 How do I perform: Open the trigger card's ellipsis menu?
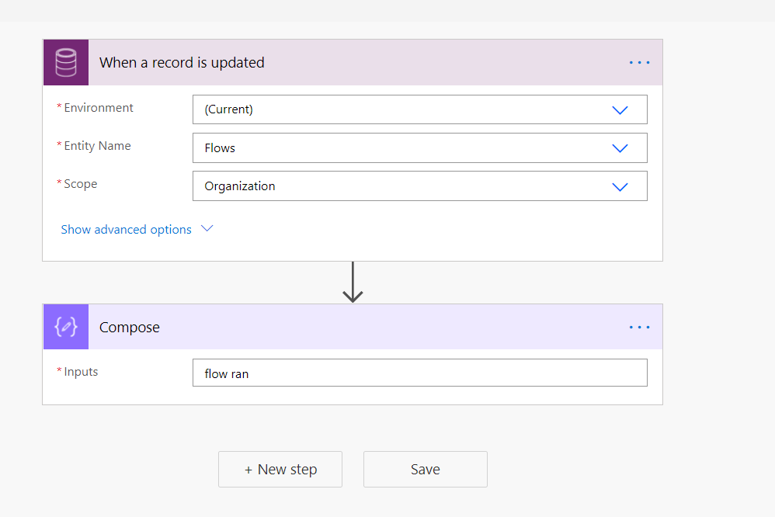(x=639, y=62)
